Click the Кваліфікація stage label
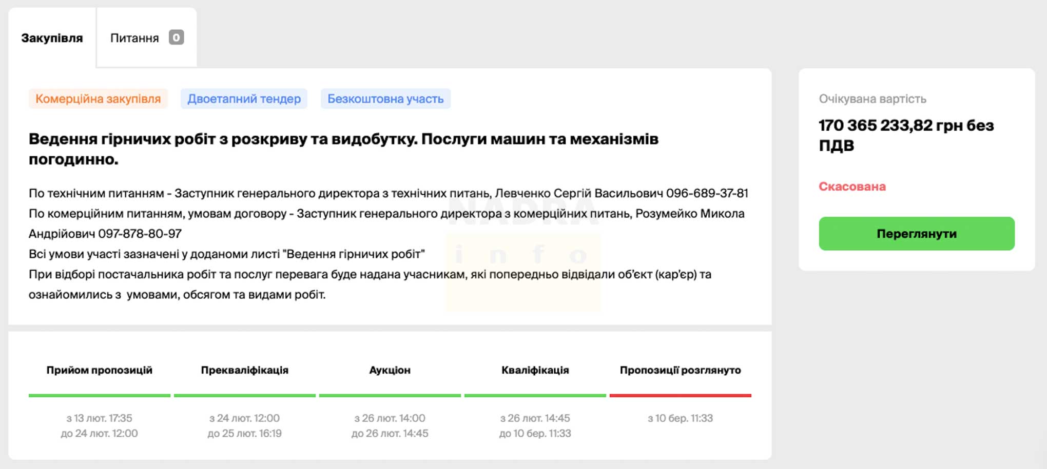 point(535,370)
